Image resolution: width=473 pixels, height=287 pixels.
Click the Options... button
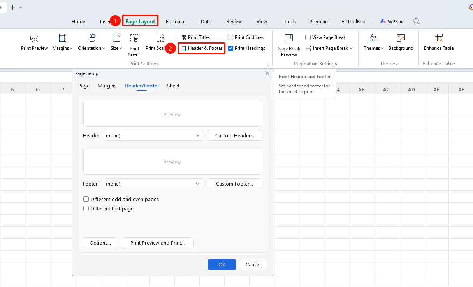100,243
